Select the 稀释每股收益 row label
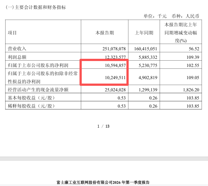This screenshot has height=186, width=208. click(31, 106)
